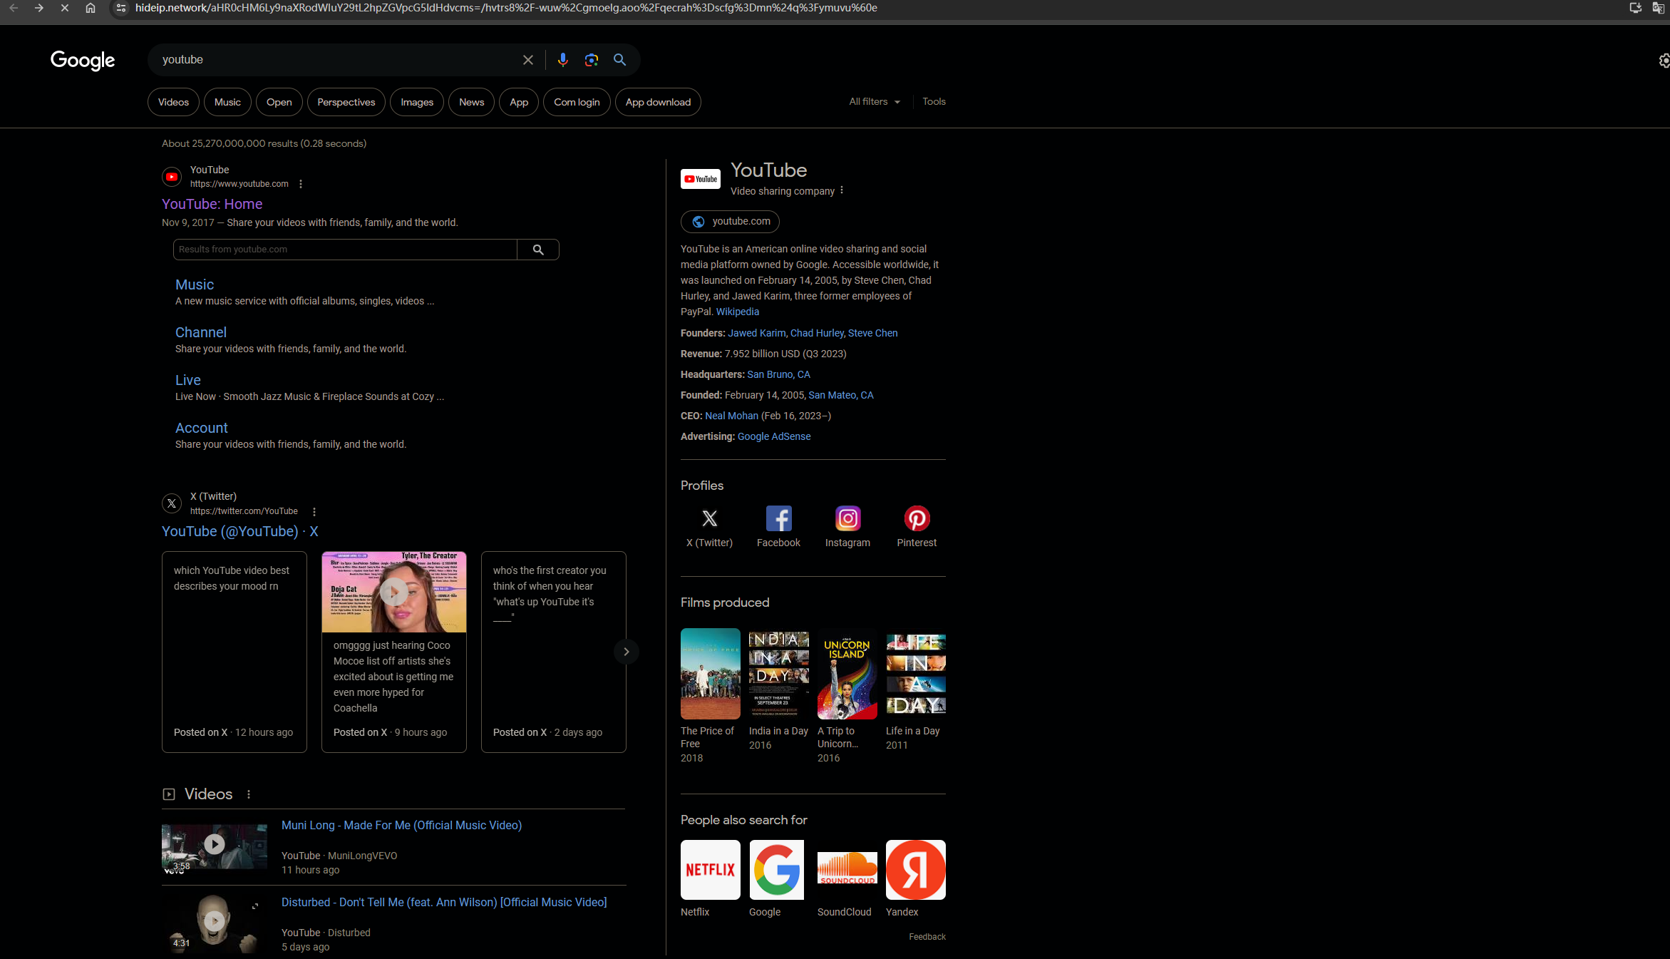Click the blue magnifier search icon
1670x959 pixels.
pos(619,60)
